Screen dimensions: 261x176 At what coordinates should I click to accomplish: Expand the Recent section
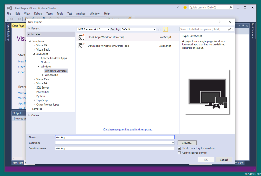29,28
